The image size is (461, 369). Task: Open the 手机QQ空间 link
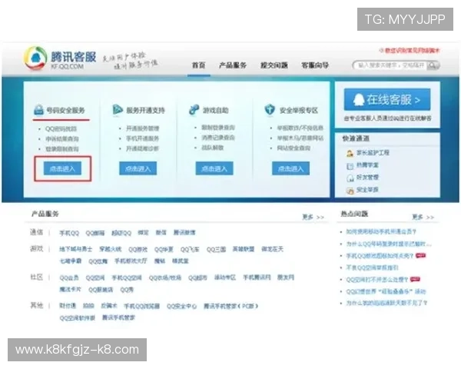[127, 278]
